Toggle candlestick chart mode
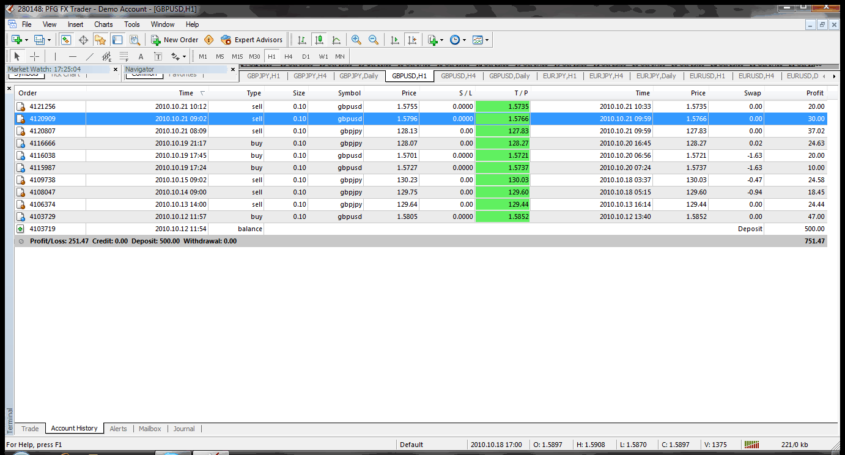845x455 pixels. point(319,40)
